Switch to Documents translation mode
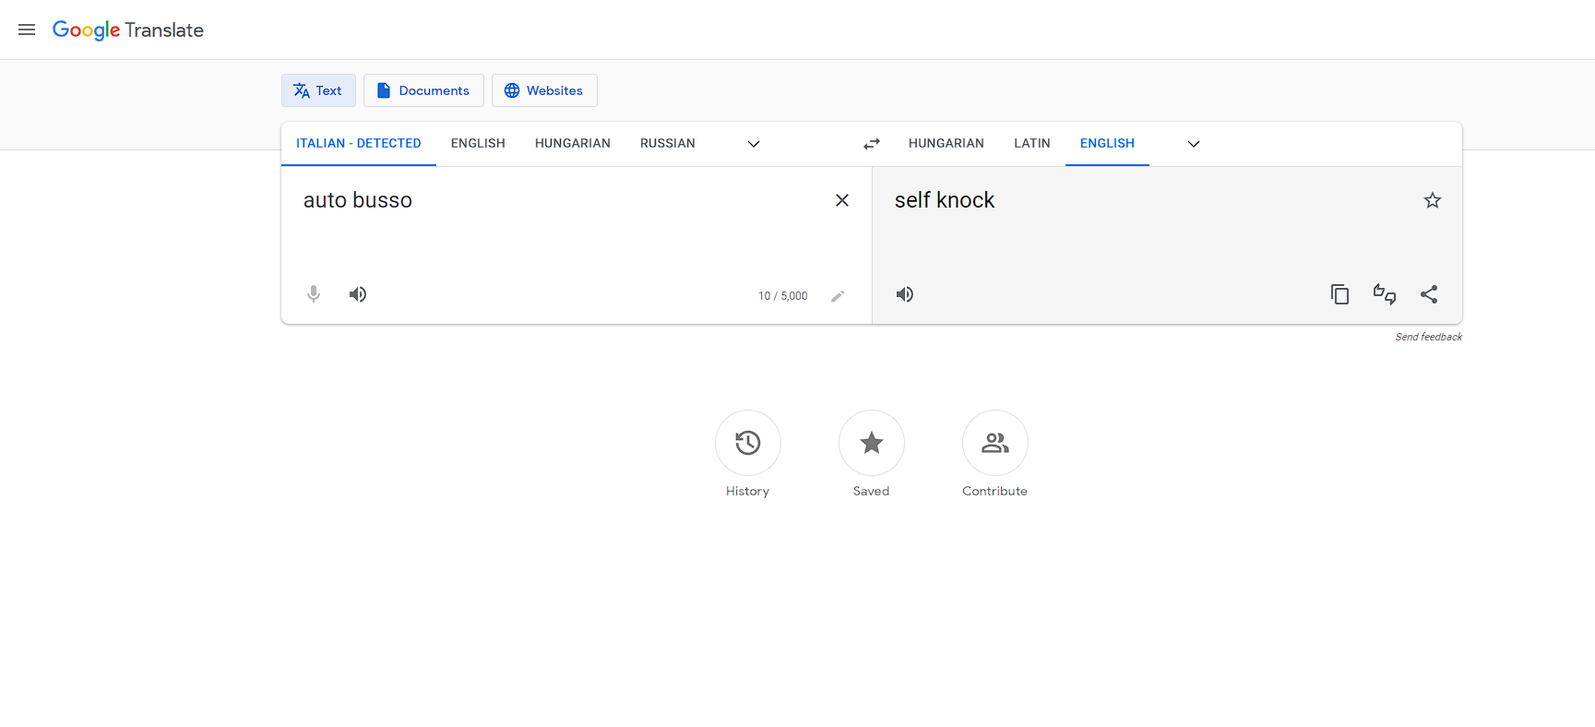Viewport: 1595px width, 727px height. click(x=423, y=90)
